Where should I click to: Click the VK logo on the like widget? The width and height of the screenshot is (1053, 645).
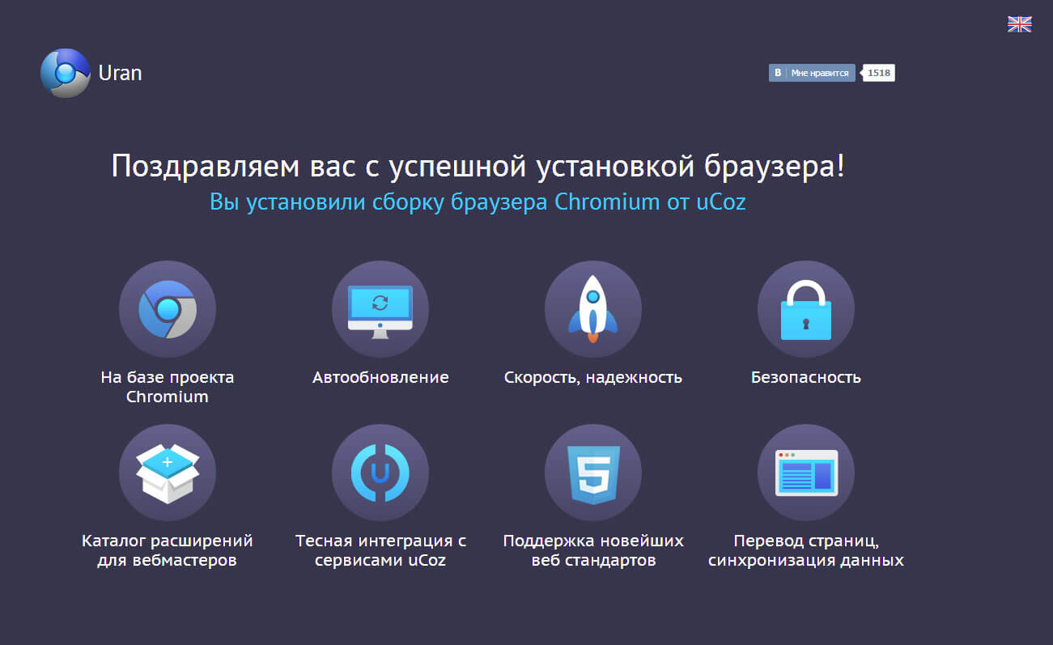coord(778,73)
